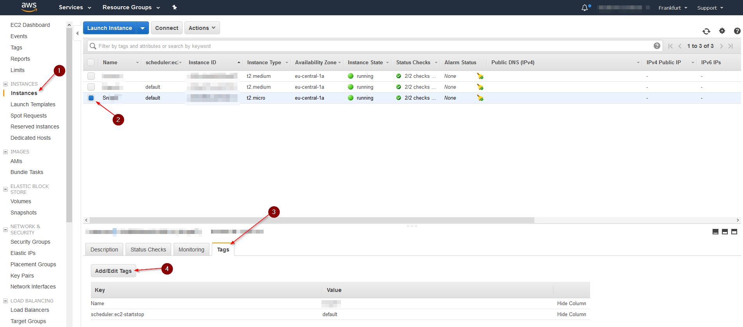The width and height of the screenshot is (743, 327).
Task: Open the notifications bell
Action: 585,8
